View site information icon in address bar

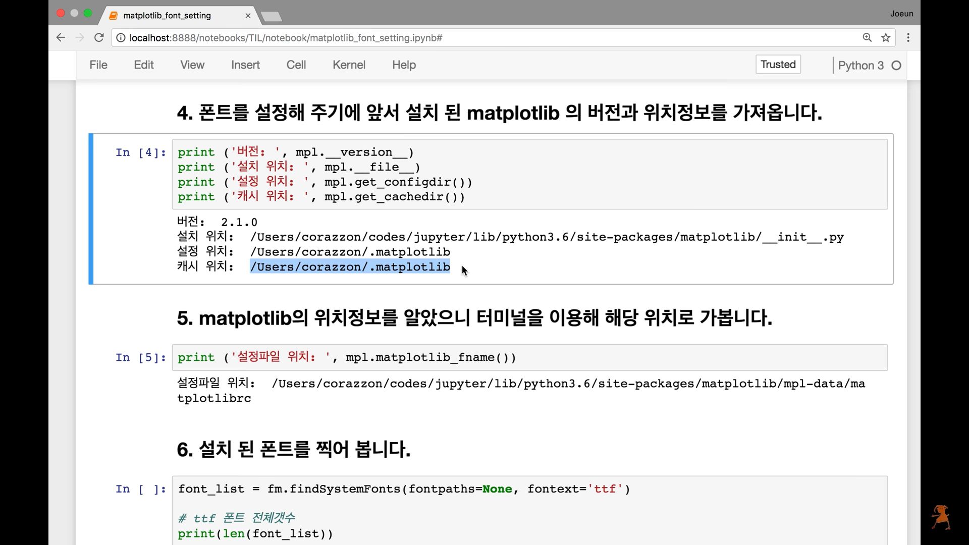coord(121,38)
